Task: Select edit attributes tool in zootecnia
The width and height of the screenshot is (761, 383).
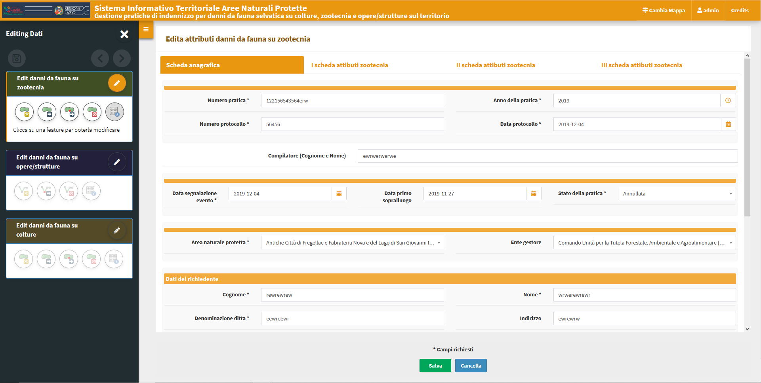Action: [114, 112]
